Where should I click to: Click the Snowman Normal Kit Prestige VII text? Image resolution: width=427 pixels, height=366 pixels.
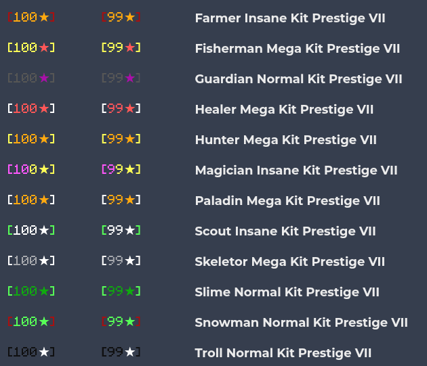[301, 323]
